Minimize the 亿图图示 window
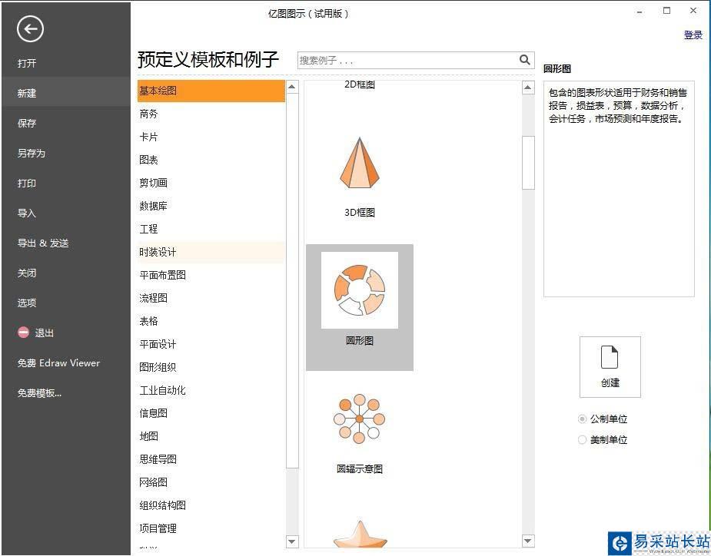 pos(640,12)
